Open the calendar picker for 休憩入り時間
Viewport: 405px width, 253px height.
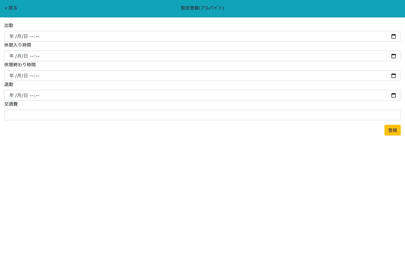(393, 56)
